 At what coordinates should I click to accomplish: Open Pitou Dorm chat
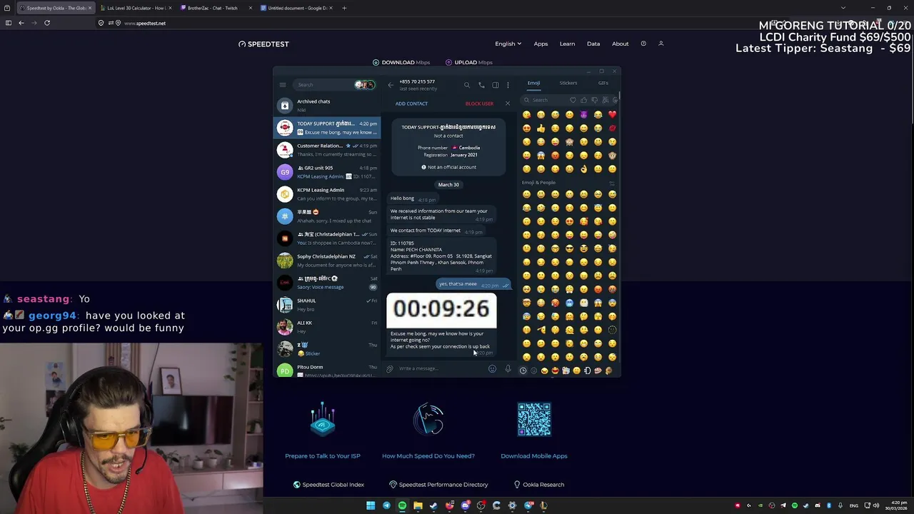pyautogui.click(x=328, y=371)
